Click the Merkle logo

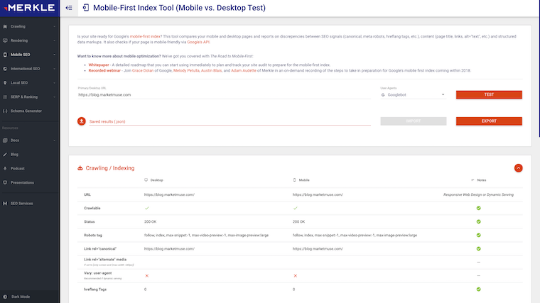29,8
